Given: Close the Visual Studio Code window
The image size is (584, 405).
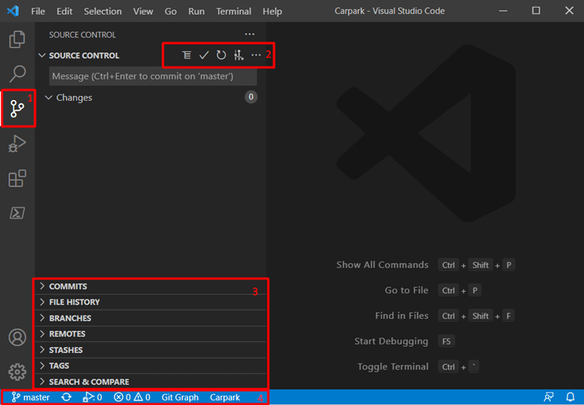Looking at the screenshot, I should (x=569, y=11).
